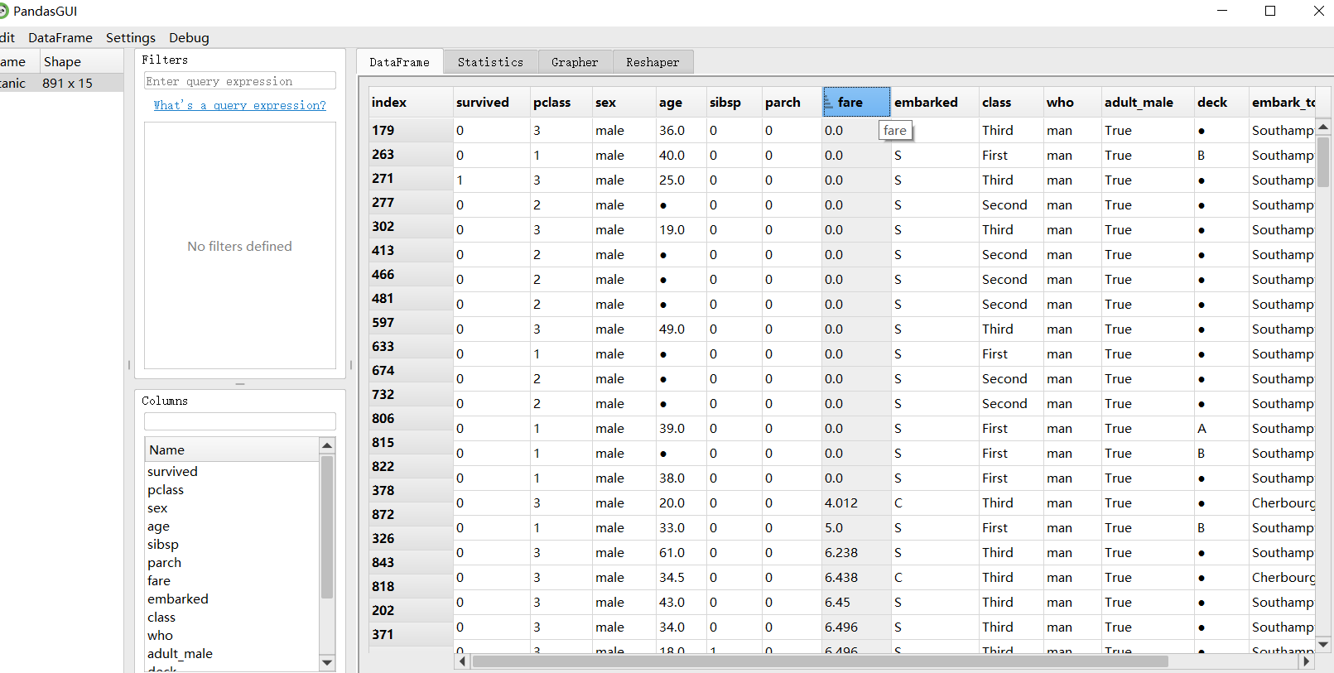Image resolution: width=1334 pixels, height=673 pixels.
Task: Click the deck column header
Action: pos(1221,102)
